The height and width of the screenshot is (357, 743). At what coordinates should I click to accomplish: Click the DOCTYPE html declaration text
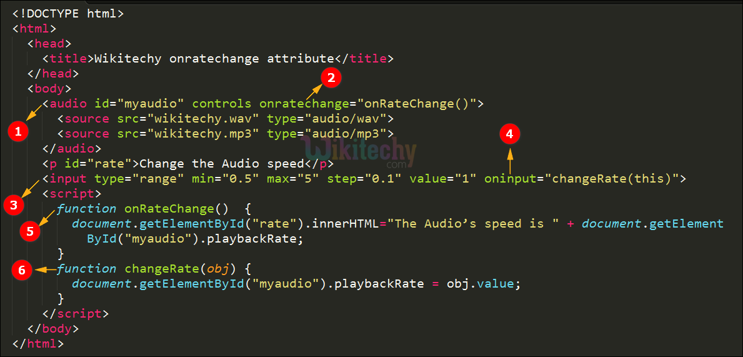[68, 13]
